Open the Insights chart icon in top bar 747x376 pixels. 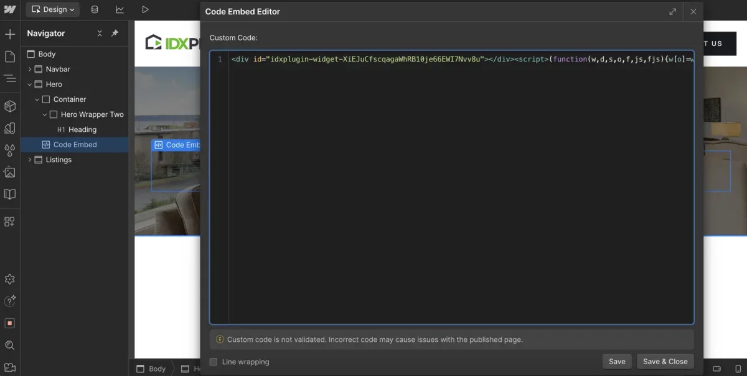120,9
